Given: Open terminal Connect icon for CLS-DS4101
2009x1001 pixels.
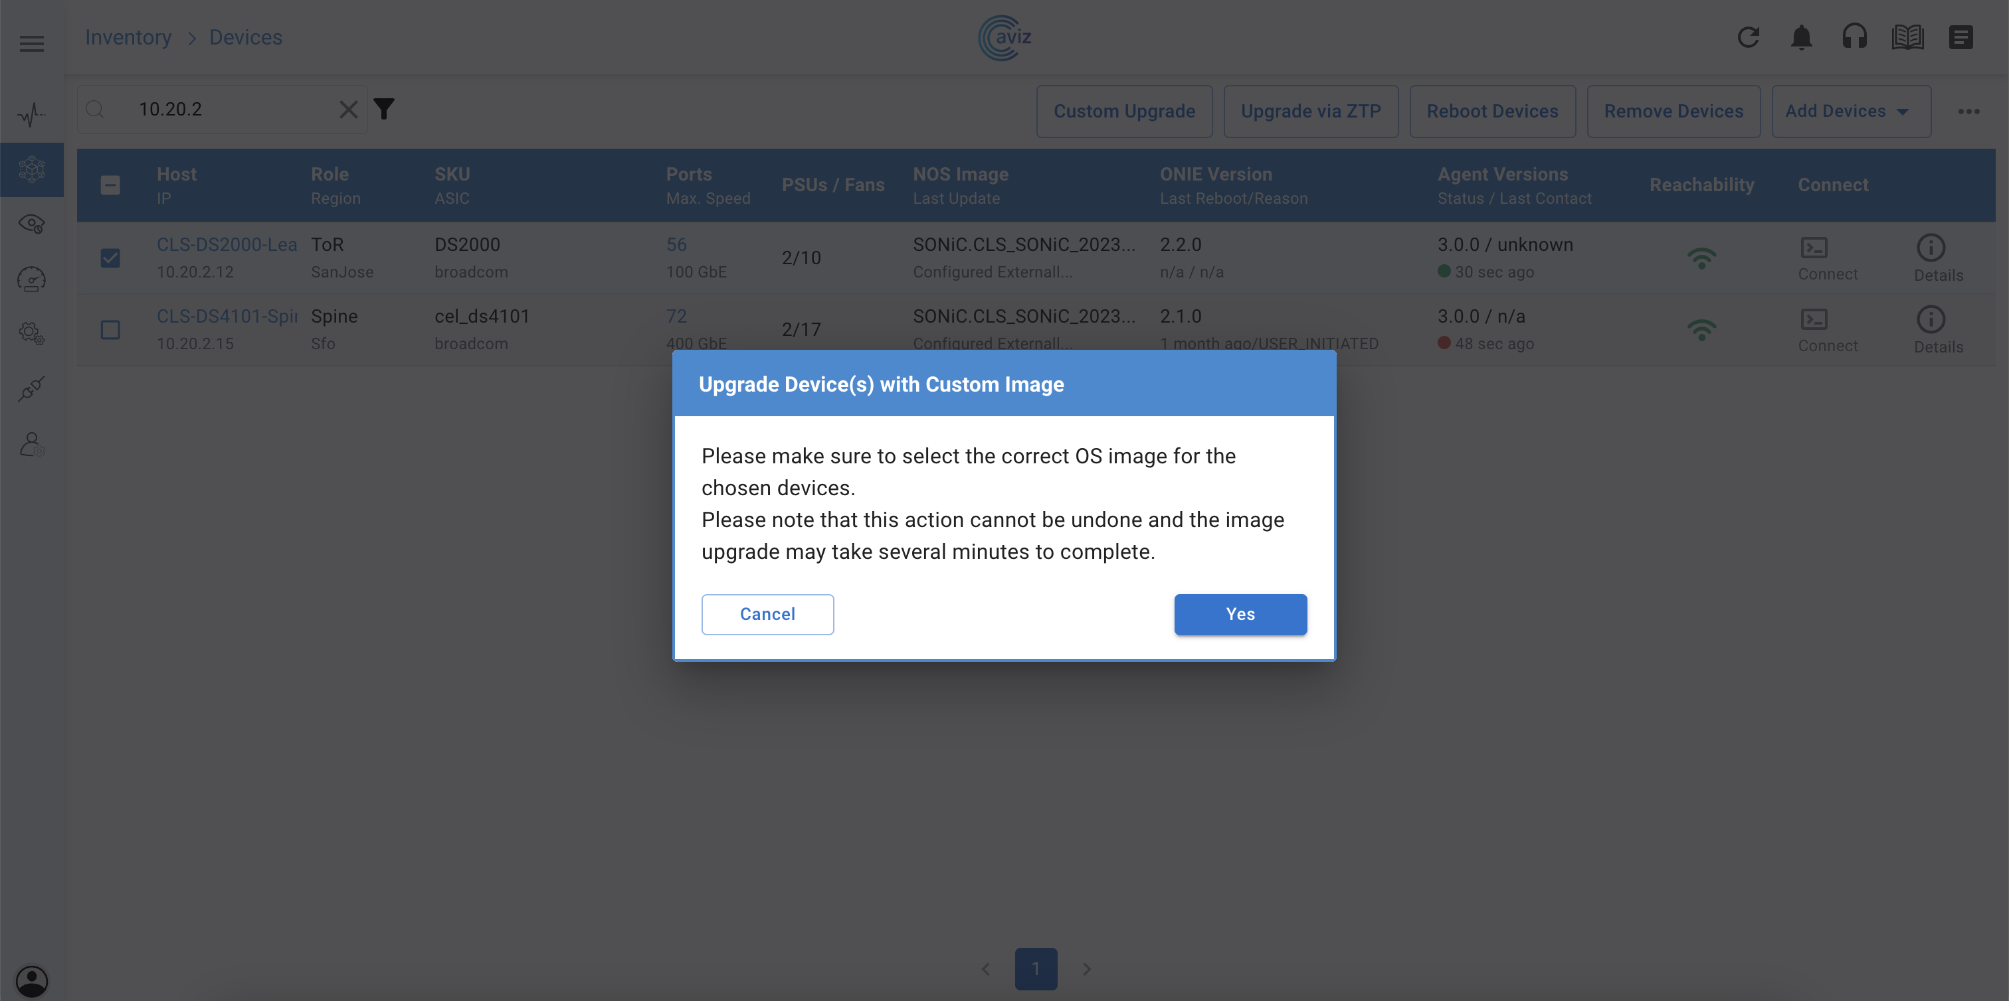Looking at the screenshot, I should pyautogui.click(x=1813, y=319).
